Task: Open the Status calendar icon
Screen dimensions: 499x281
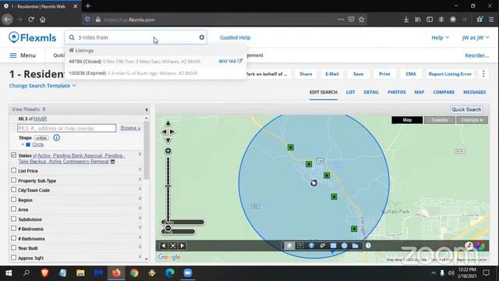Action: 112,162
